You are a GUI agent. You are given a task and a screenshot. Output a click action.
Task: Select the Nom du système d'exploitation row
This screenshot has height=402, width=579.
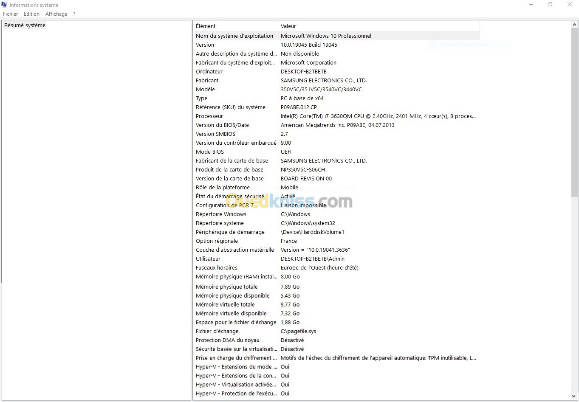[x=336, y=36]
